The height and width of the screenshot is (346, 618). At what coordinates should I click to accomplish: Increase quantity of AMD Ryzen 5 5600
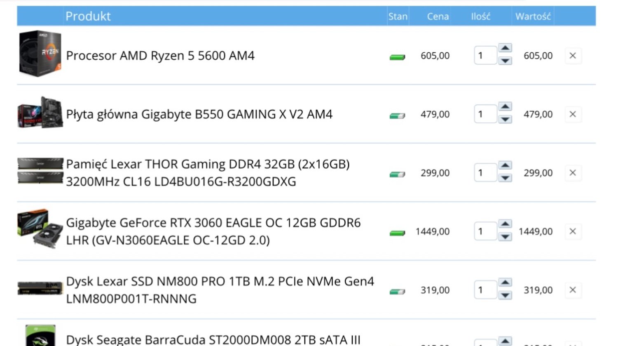coord(505,48)
